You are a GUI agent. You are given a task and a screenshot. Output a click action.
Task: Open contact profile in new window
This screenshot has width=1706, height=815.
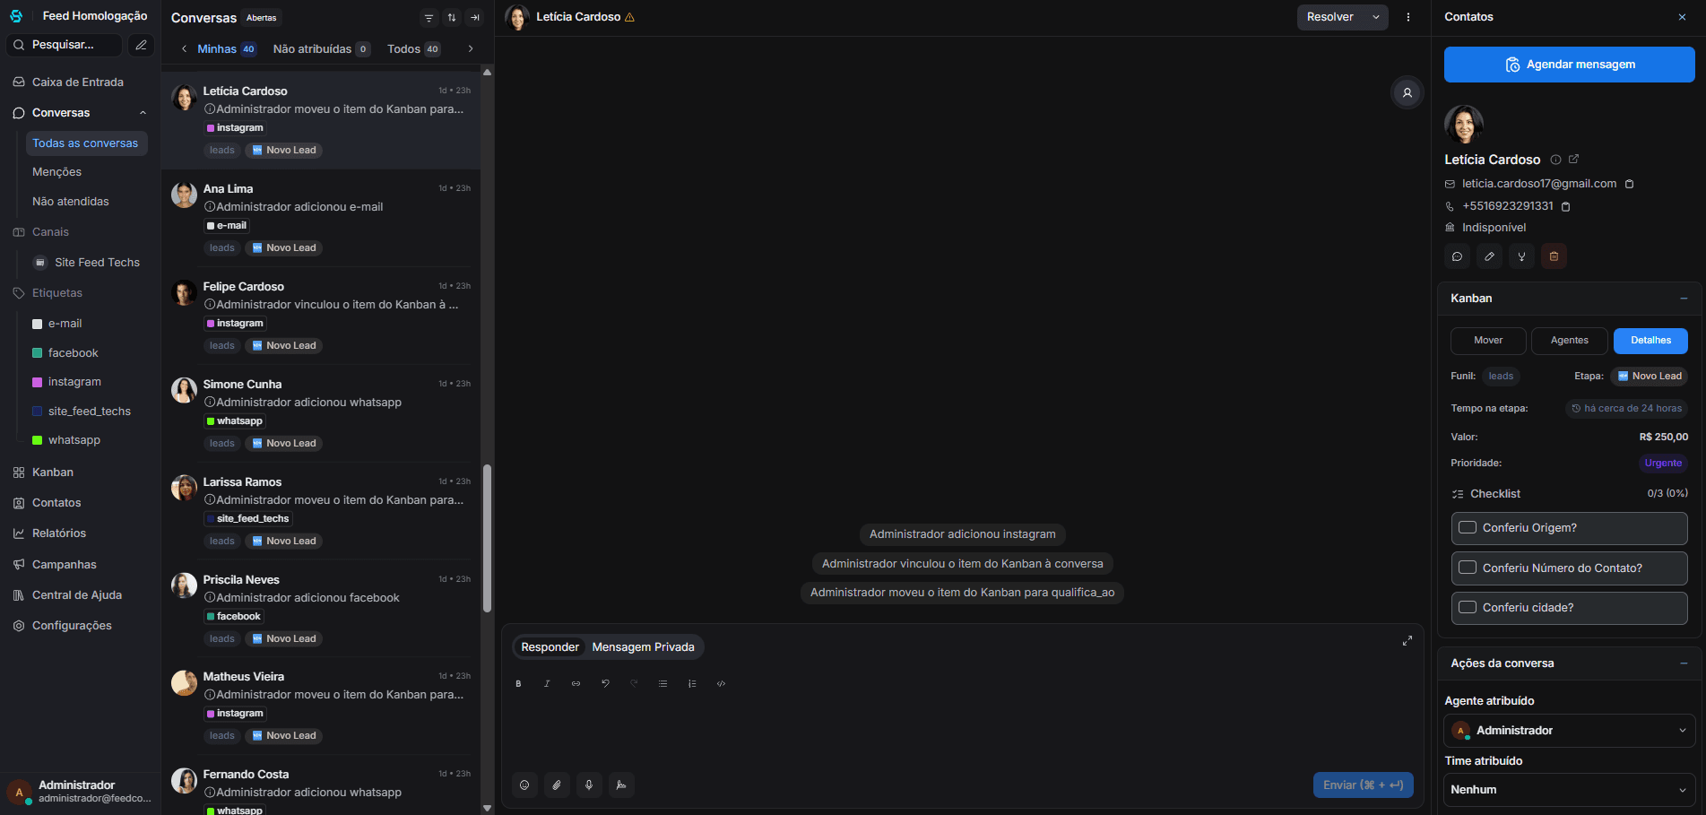click(1573, 159)
